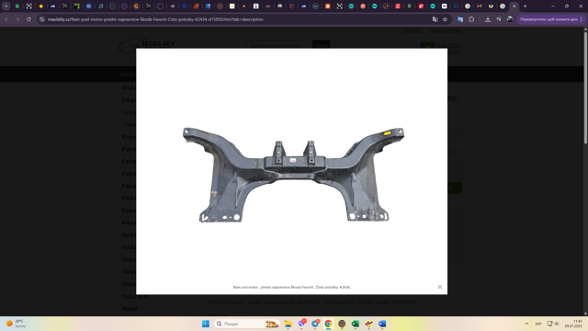Click the subframe product photo in lightbox
This screenshot has width=588, height=331.
293,175
